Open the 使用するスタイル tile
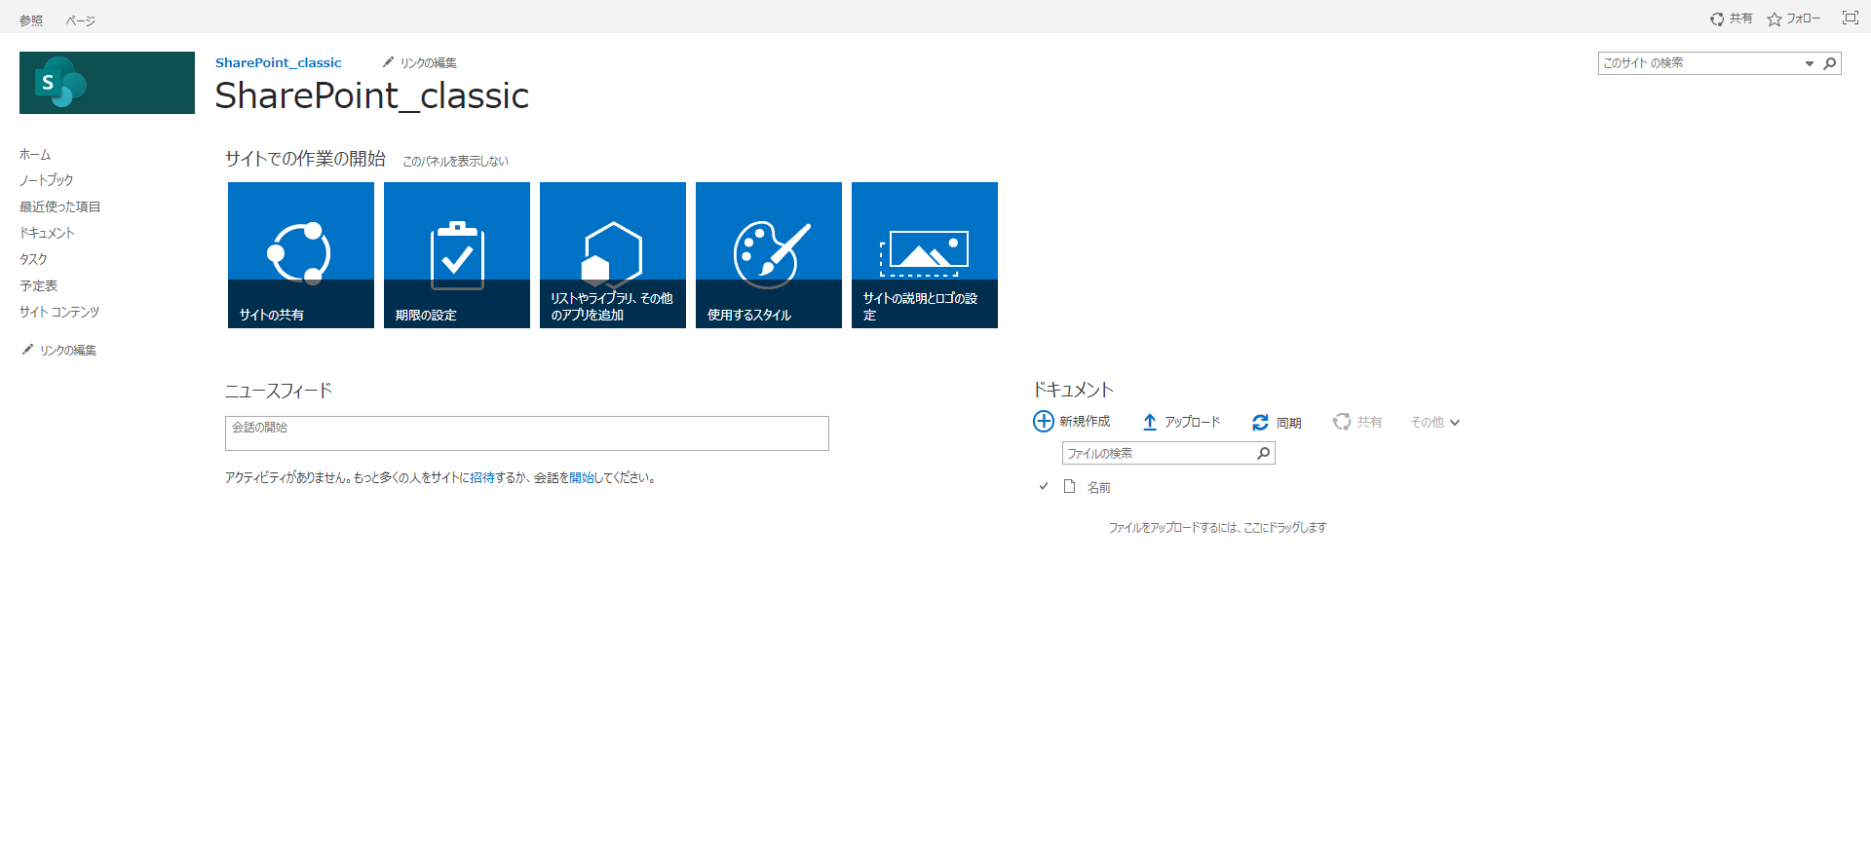This screenshot has width=1871, height=863. 769,255
